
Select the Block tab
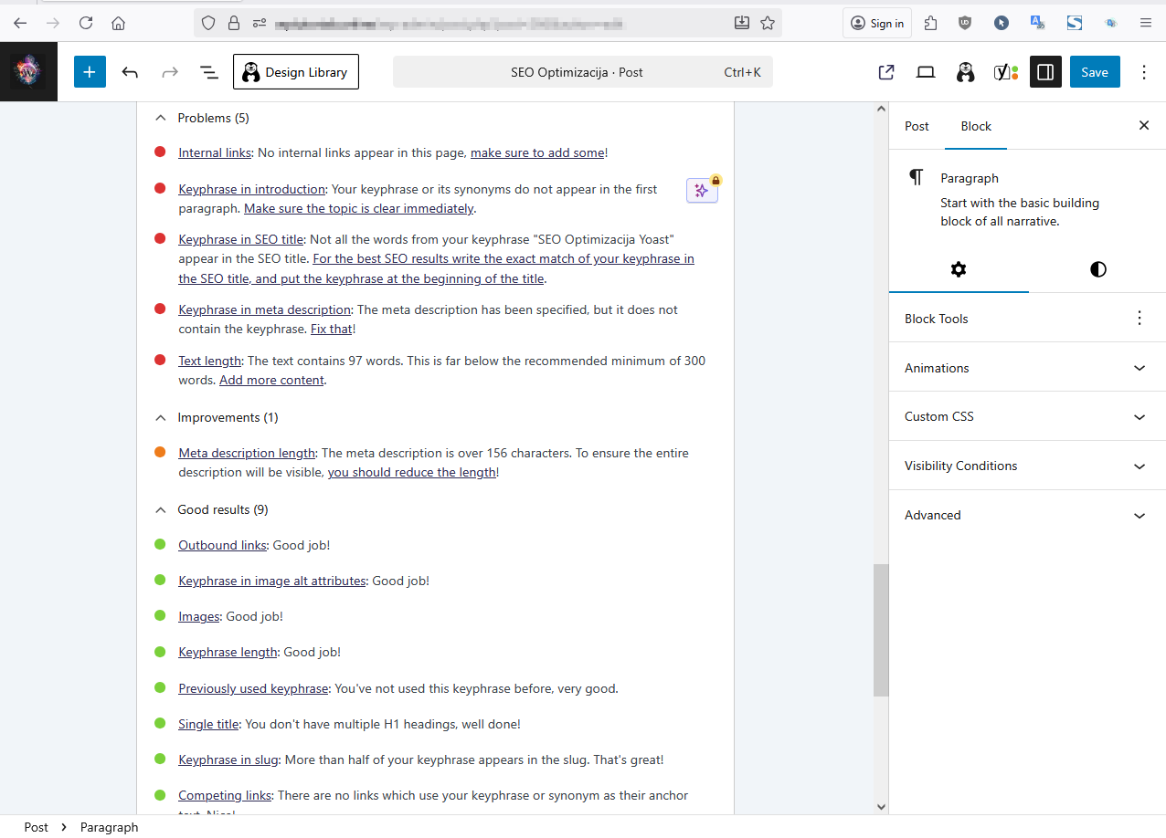(975, 126)
